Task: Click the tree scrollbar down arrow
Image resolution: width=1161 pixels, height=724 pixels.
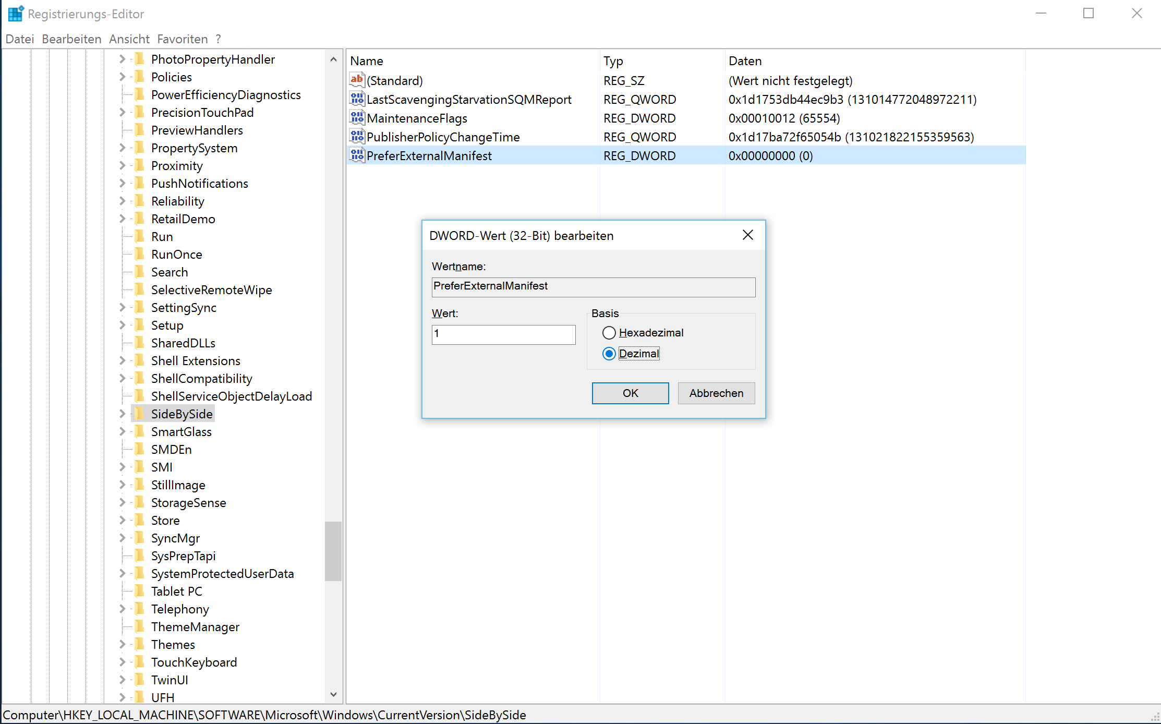Action: click(x=333, y=694)
